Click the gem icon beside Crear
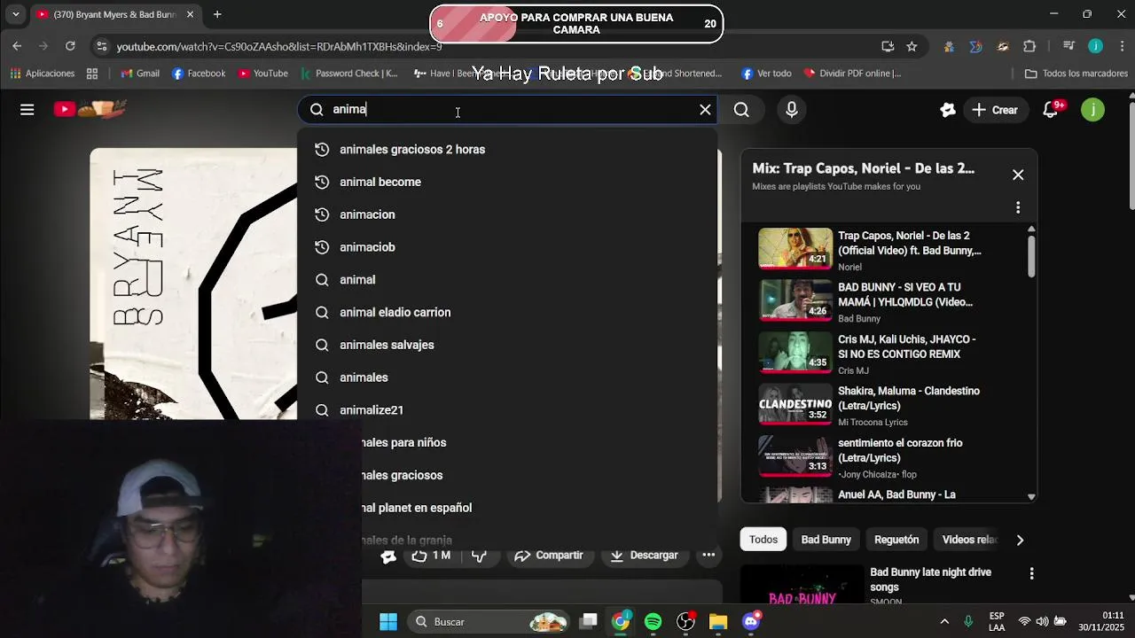The height and width of the screenshot is (638, 1135). [x=948, y=110]
